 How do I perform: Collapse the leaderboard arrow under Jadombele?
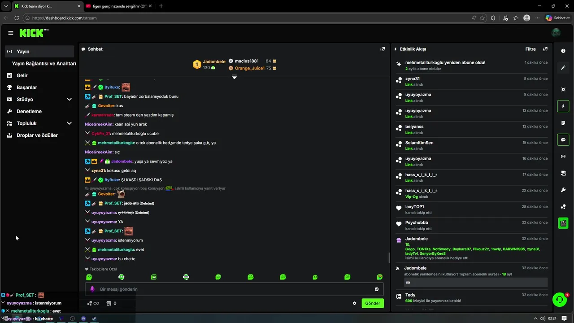234,77
